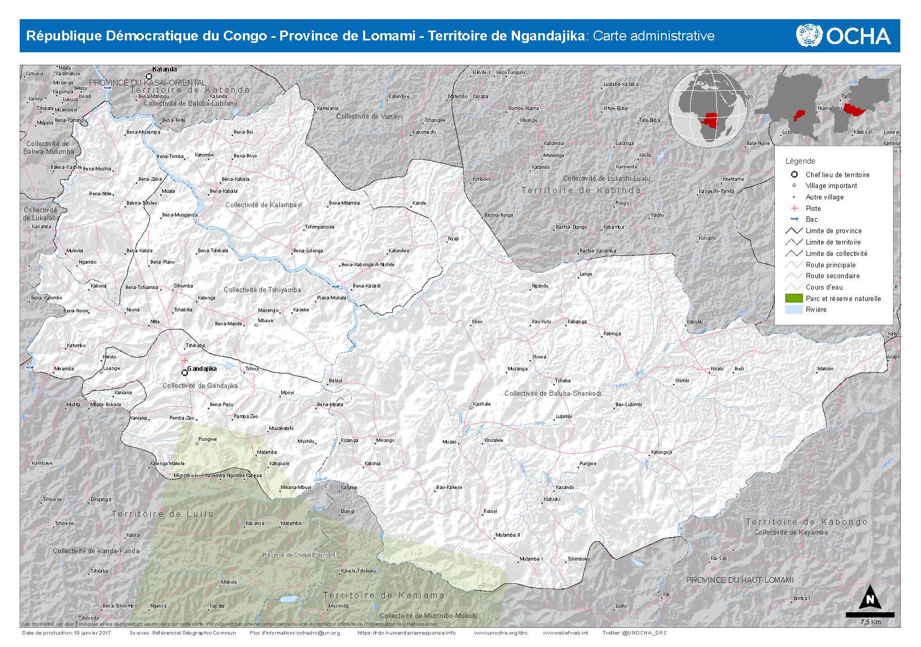Click the Territoire de Luilu label

pos(163,514)
